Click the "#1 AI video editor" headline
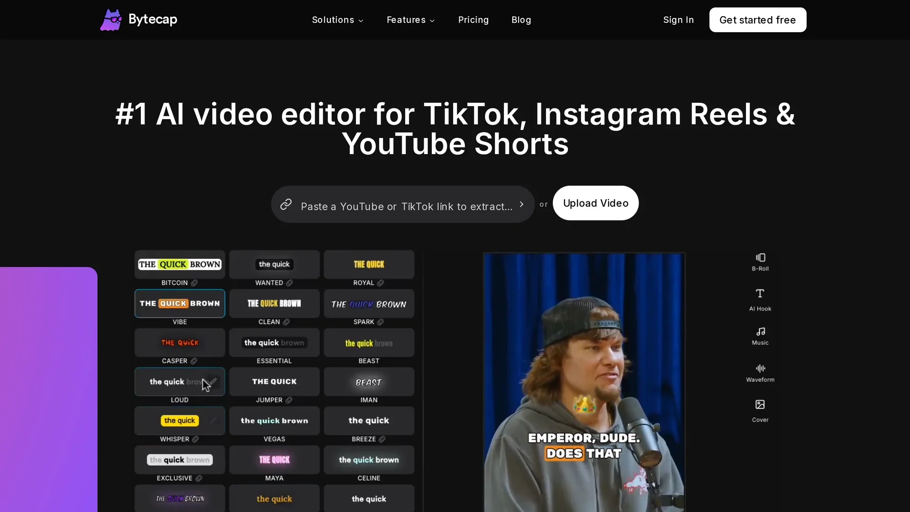The height and width of the screenshot is (512, 910). [x=455, y=129]
